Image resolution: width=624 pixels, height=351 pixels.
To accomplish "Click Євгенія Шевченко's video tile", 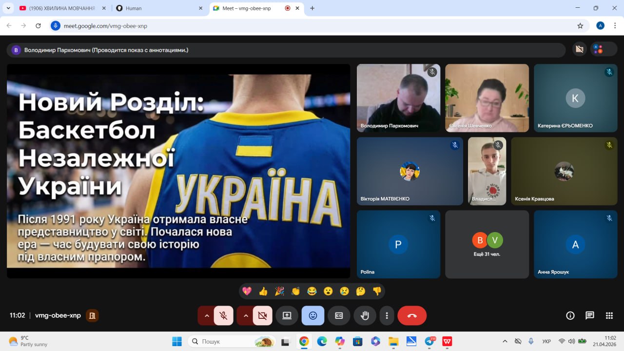I will coord(487,98).
